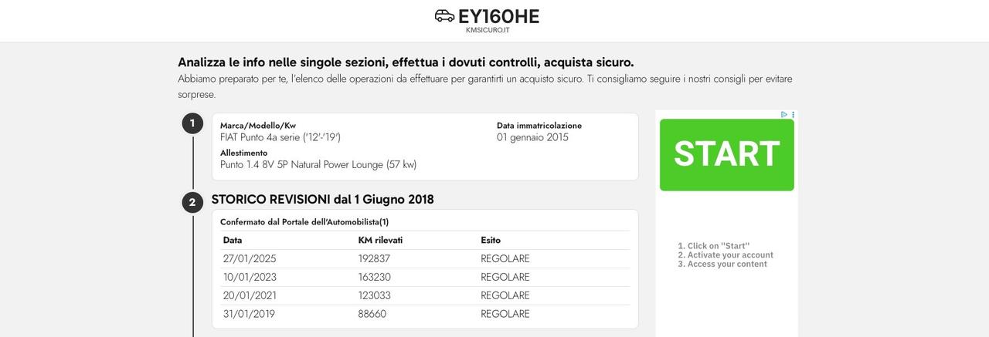Click the EY160HE plate heading
The image size is (989, 337).
(x=498, y=16)
